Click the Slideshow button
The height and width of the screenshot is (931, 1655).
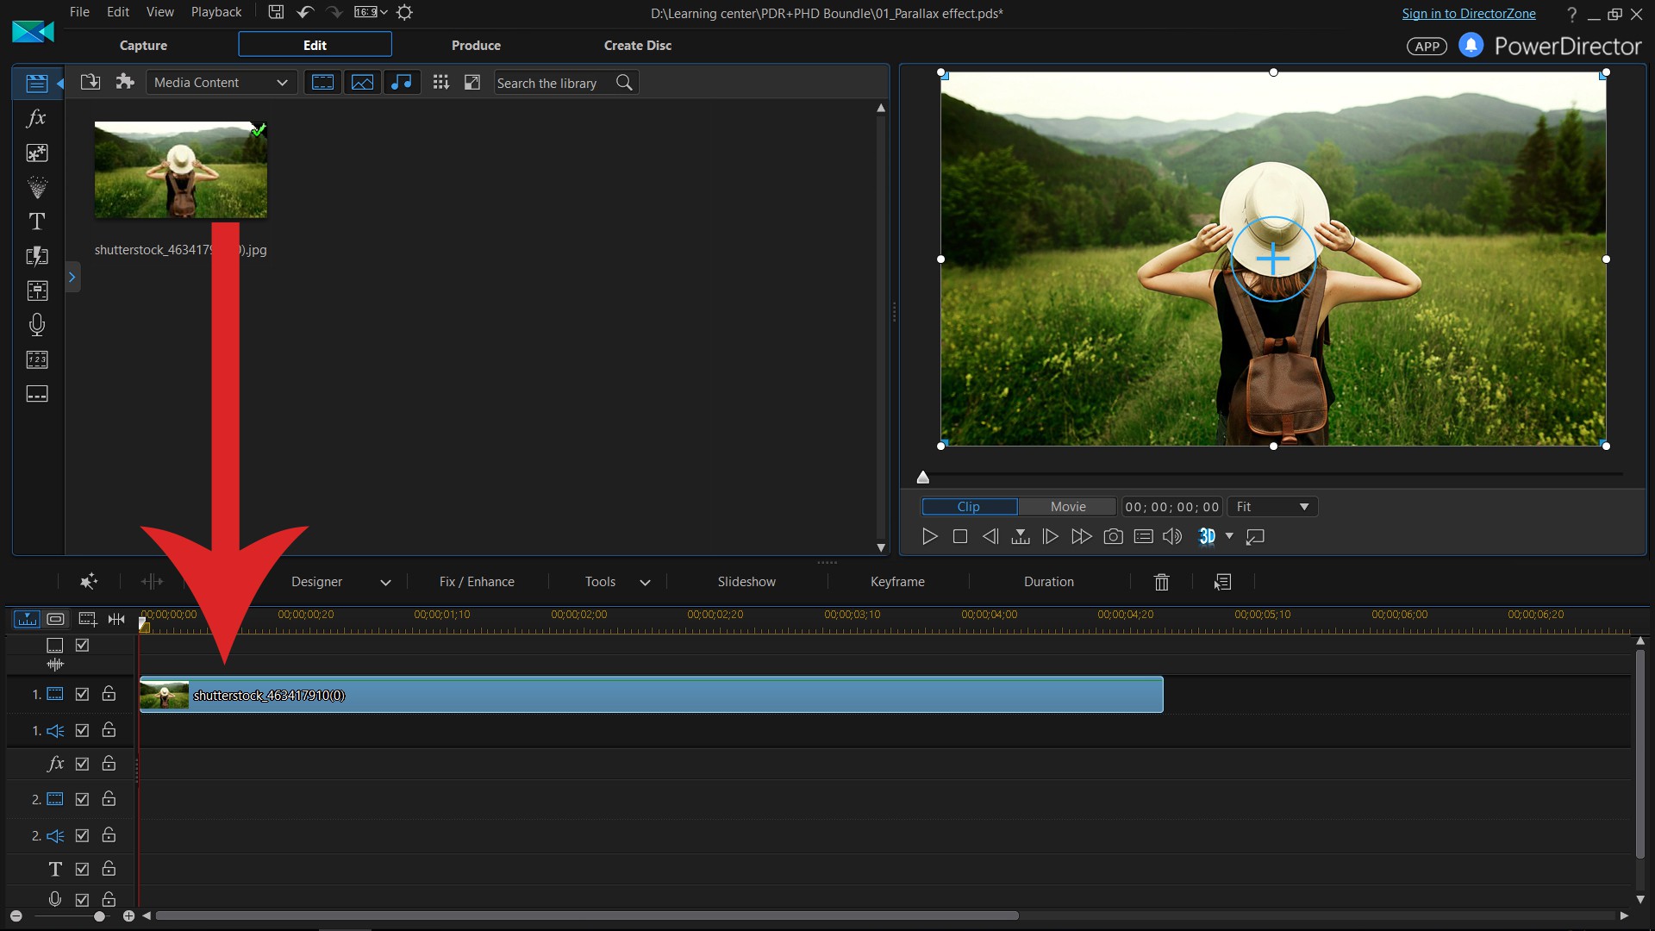point(746,582)
